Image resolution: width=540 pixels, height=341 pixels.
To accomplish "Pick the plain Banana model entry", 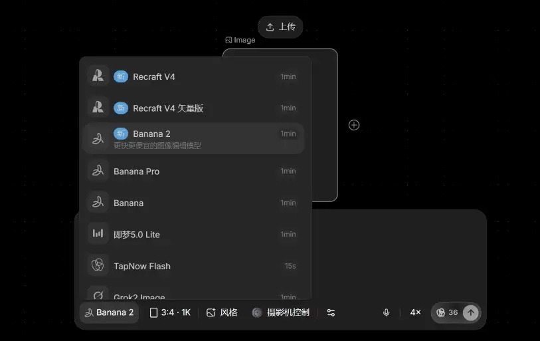I will pyautogui.click(x=193, y=203).
